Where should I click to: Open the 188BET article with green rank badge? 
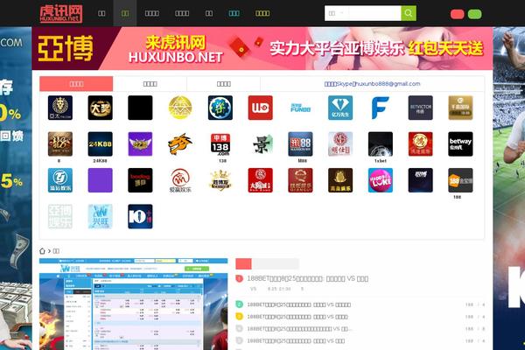point(298,304)
